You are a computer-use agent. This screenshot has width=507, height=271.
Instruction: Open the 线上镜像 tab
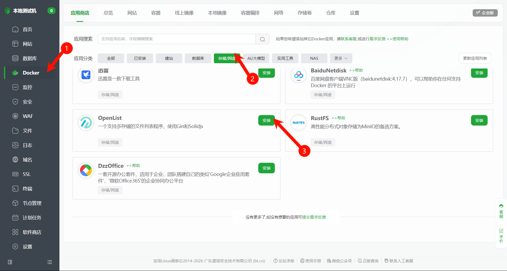point(184,12)
